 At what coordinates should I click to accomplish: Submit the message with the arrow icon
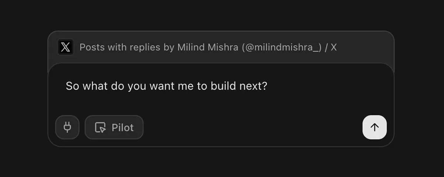(374, 127)
